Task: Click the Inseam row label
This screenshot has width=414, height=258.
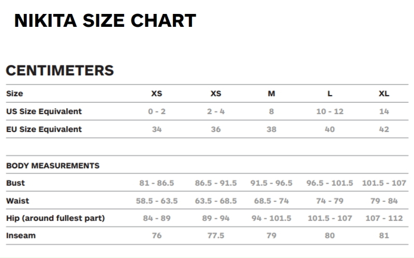Action: click(20, 236)
